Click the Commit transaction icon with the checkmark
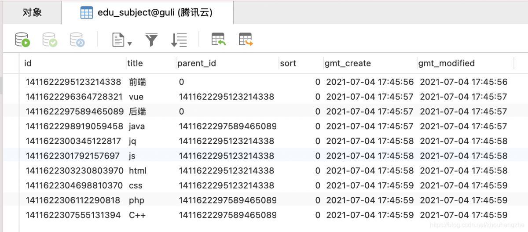The image size is (528, 232). (x=50, y=40)
